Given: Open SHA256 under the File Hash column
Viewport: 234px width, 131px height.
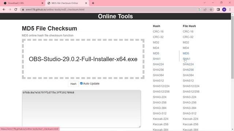Looking at the screenshot, I should coord(188,70).
